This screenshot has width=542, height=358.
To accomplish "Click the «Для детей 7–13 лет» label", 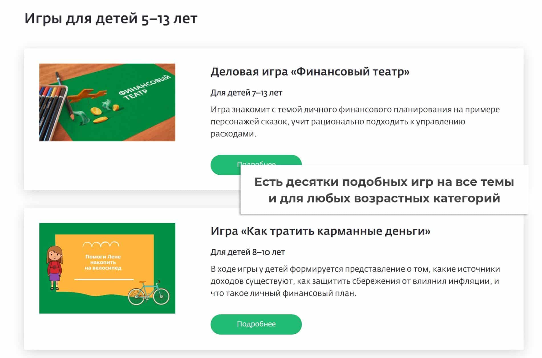I will point(246,93).
